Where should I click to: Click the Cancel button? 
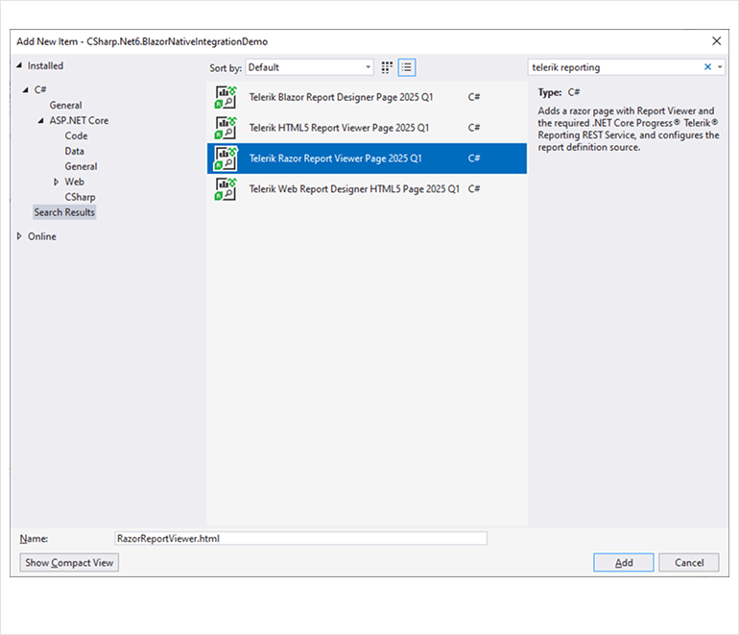[x=688, y=563]
